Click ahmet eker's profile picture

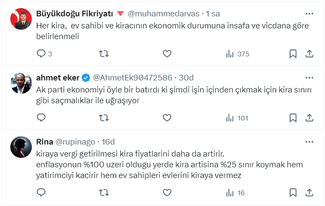21,83
